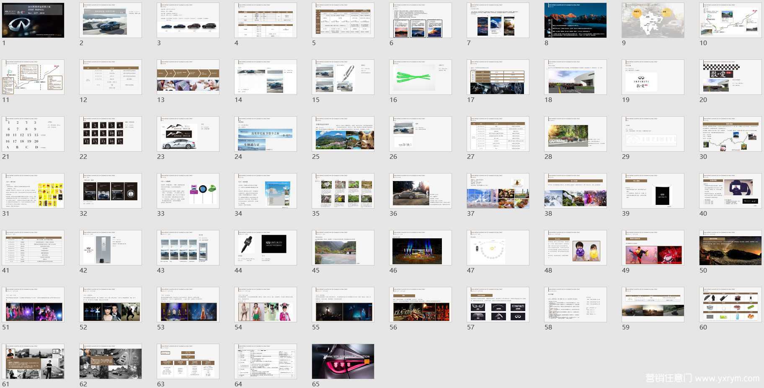Screen dimensions: 764x388
Task: Select slide 35 plant photo grid
Action: 343,191
